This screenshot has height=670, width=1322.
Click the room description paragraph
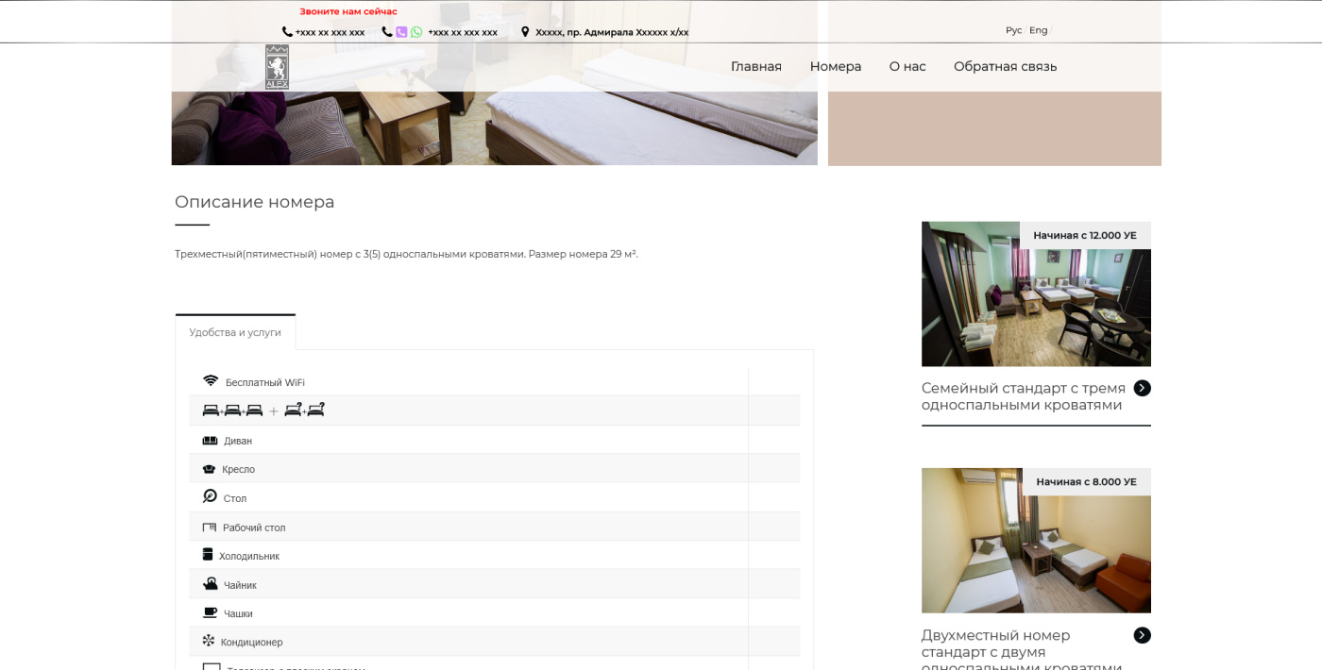tap(406, 254)
